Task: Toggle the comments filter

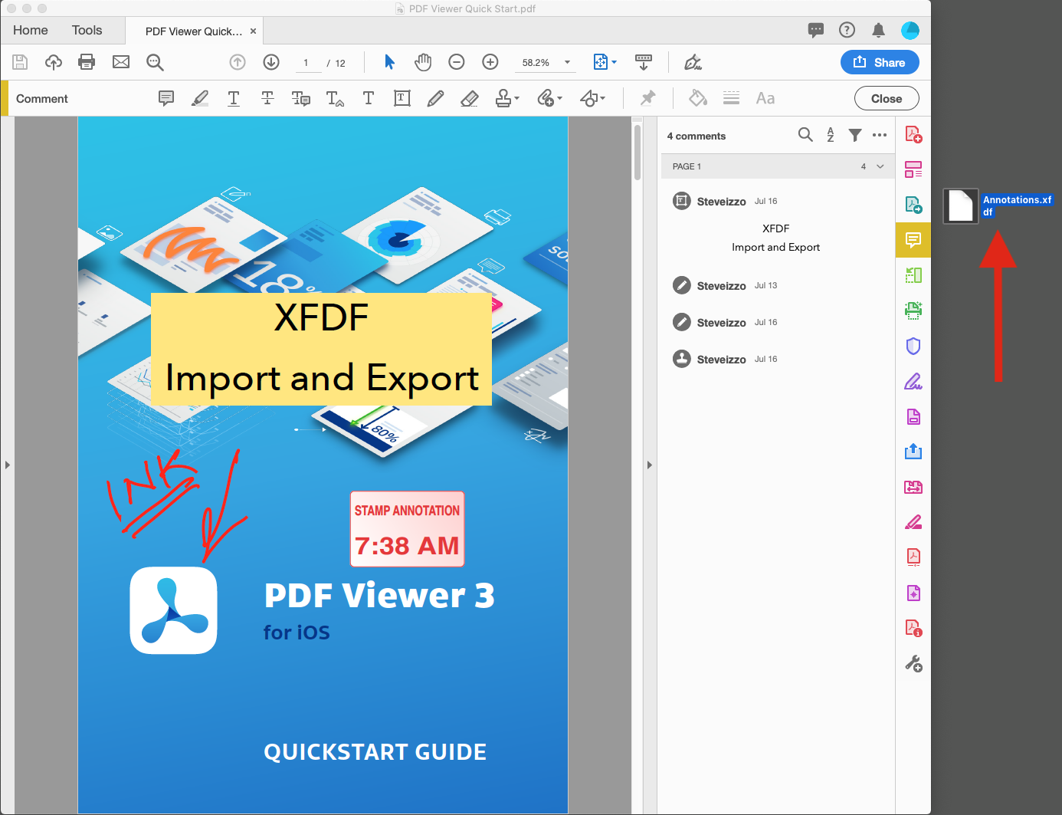Action: point(855,135)
